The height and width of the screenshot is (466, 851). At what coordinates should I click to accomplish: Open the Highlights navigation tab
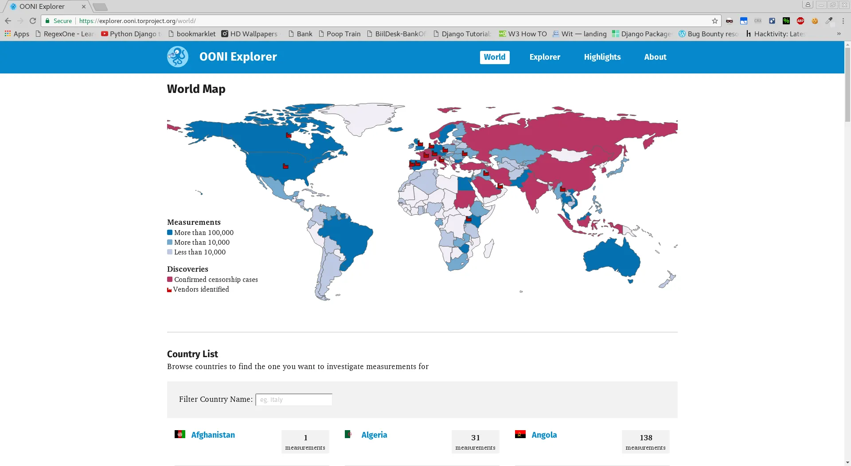pos(602,57)
